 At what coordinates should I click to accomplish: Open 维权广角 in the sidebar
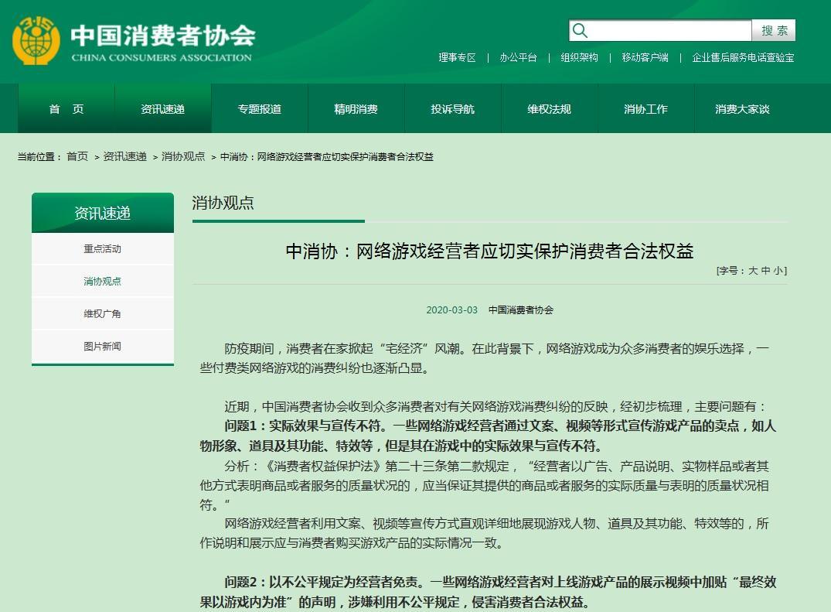(103, 313)
